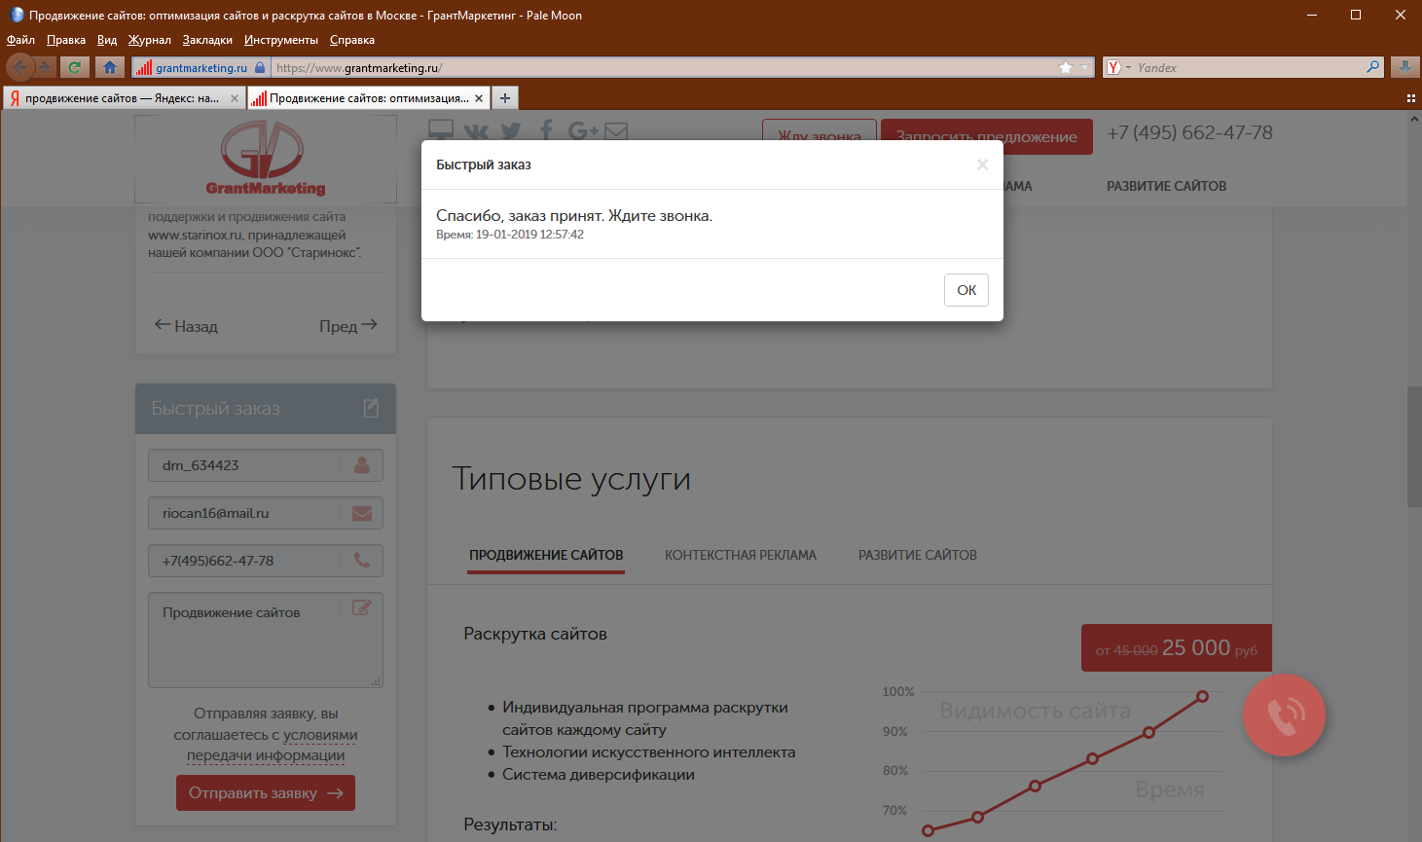The height and width of the screenshot is (842, 1422).
Task: Open the Вид menu
Action: point(107,40)
